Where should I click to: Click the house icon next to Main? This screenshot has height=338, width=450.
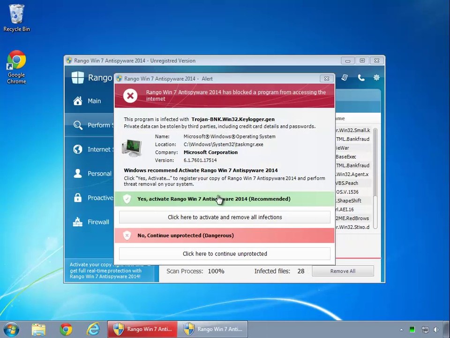click(x=77, y=100)
